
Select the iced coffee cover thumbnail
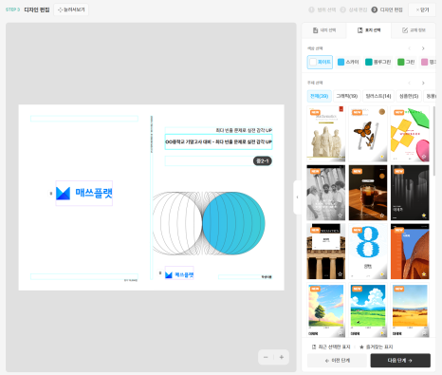pos(368,193)
